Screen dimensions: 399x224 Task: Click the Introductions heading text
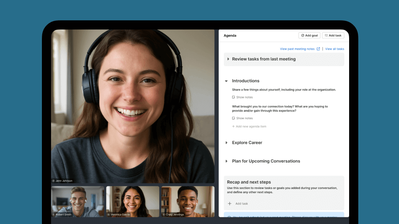[x=245, y=81]
